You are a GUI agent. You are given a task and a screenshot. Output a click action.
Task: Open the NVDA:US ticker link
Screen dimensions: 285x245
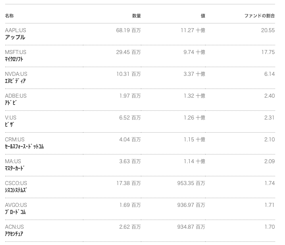(16, 74)
